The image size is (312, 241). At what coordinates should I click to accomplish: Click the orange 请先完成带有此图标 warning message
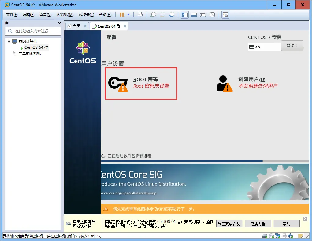tap(154, 209)
